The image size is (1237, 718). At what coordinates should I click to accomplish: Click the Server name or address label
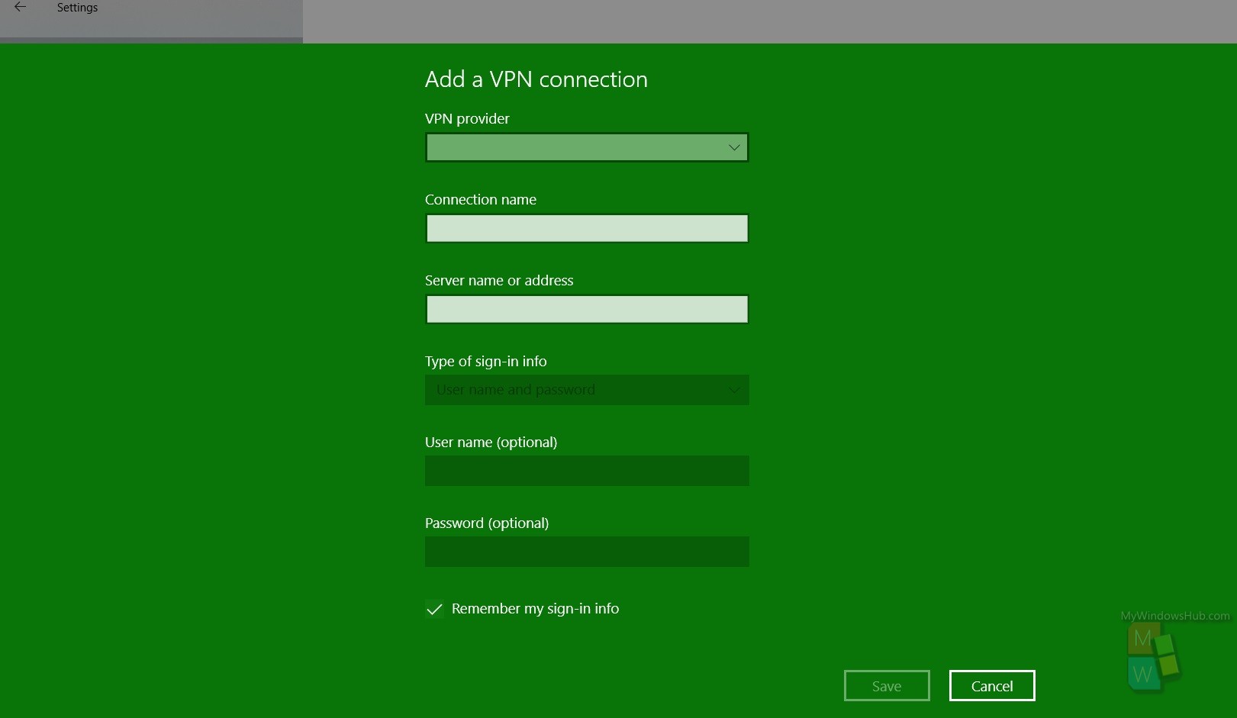(x=499, y=280)
